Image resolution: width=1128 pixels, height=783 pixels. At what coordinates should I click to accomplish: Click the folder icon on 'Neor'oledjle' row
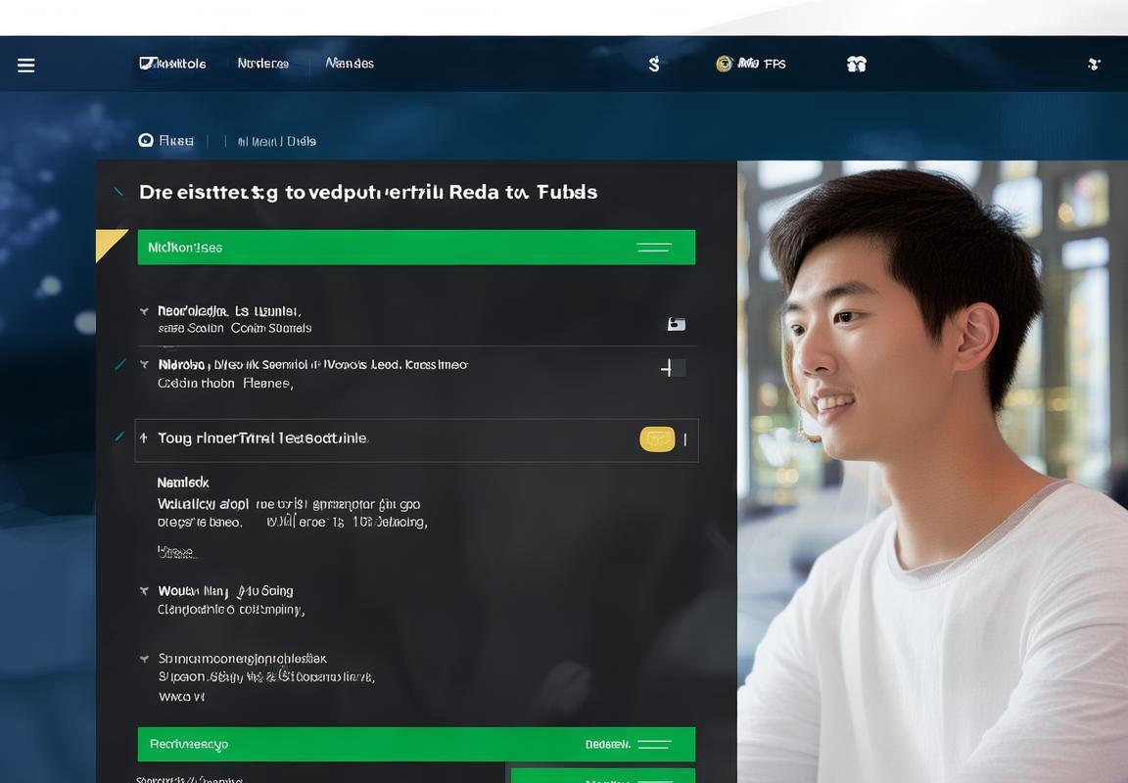click(x=677, y=324)
